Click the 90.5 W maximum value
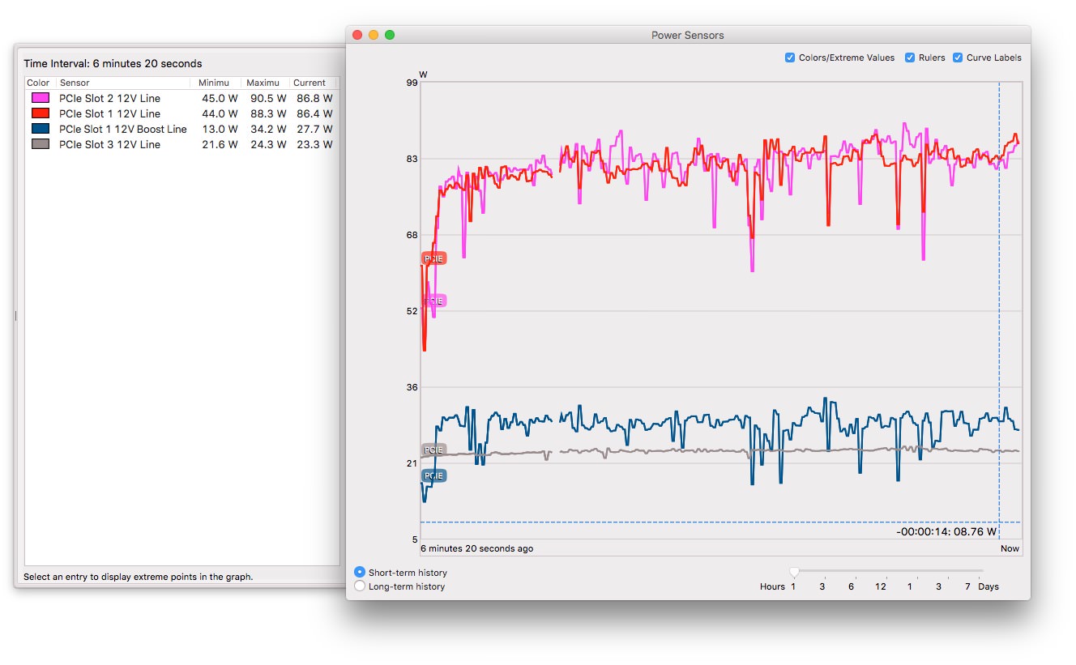The width and height of the screenshot is (1076, 665). (268, 98)
